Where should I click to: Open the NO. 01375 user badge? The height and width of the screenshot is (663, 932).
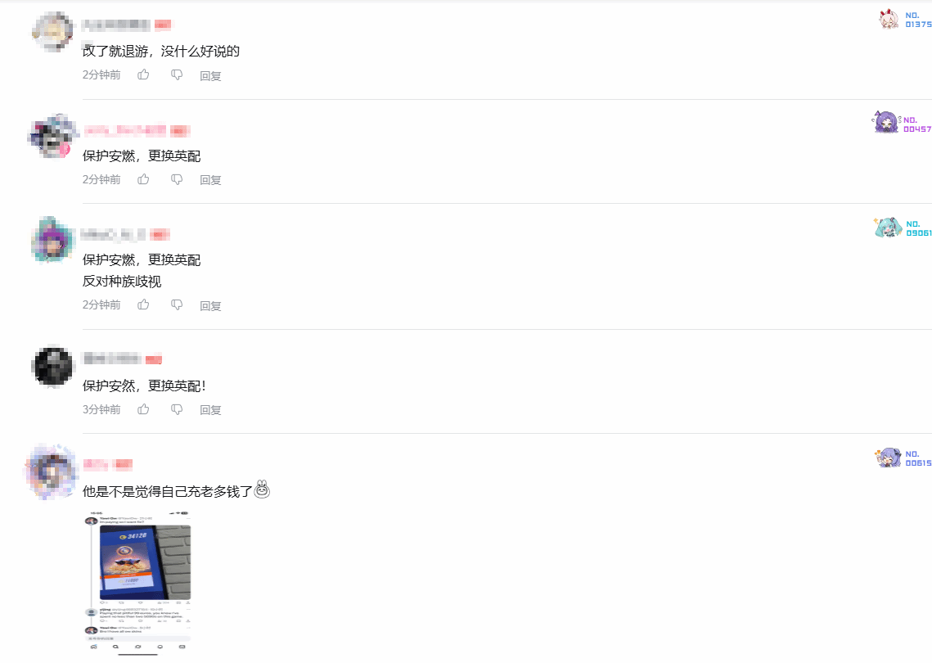coord(905,20)
